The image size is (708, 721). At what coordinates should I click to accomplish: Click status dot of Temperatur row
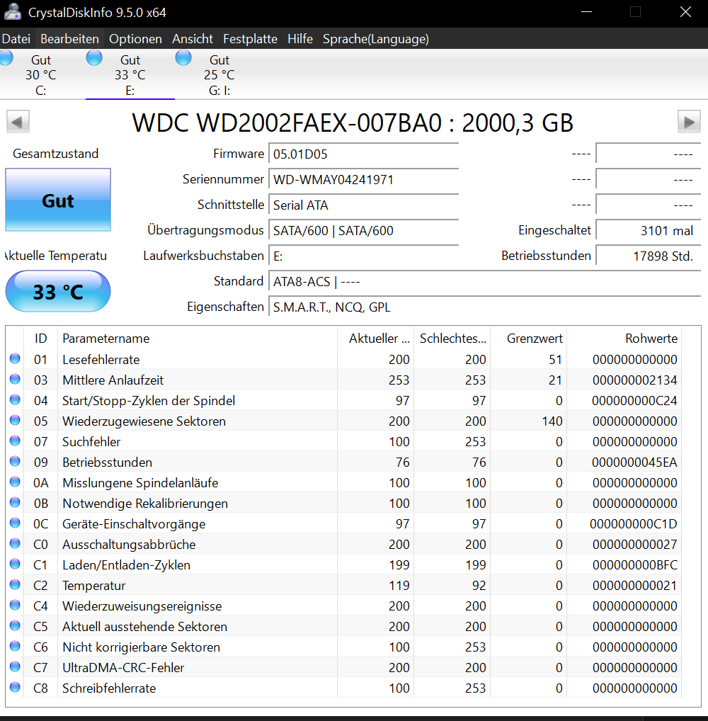pos(15,584)
